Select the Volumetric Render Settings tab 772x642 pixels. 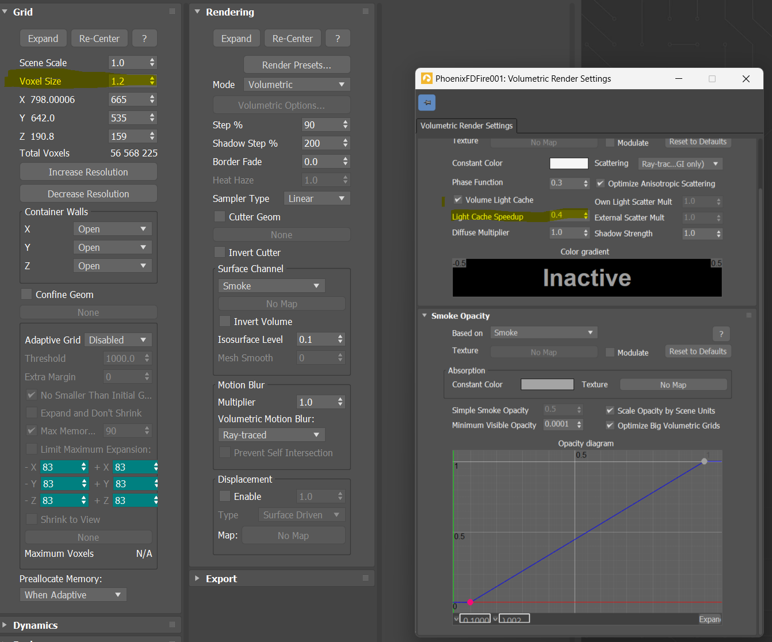[x=467, y=125]
